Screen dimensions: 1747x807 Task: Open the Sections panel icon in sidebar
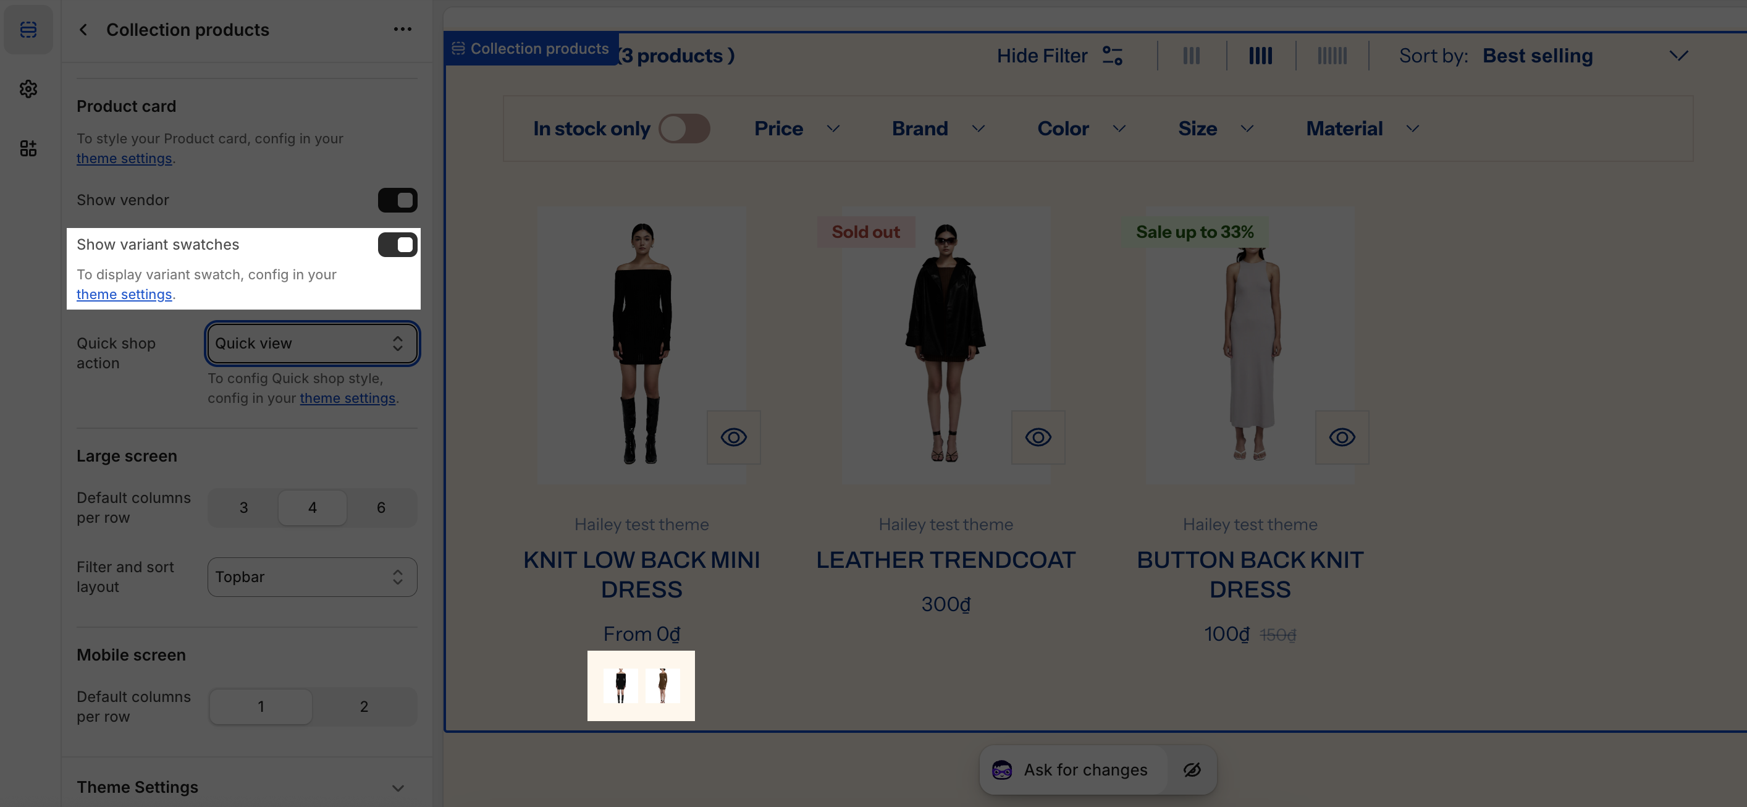click(28, 29)
